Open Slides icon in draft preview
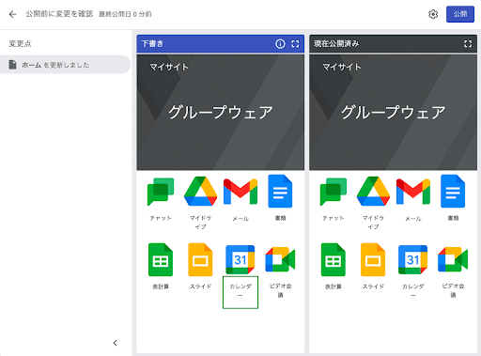The height and width of the screenshot is (356, 481). tap(200, 259)
